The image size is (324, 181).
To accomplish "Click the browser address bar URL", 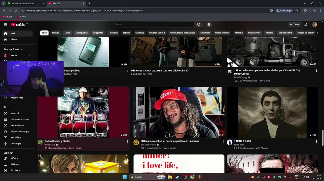I will coord(85,11).
